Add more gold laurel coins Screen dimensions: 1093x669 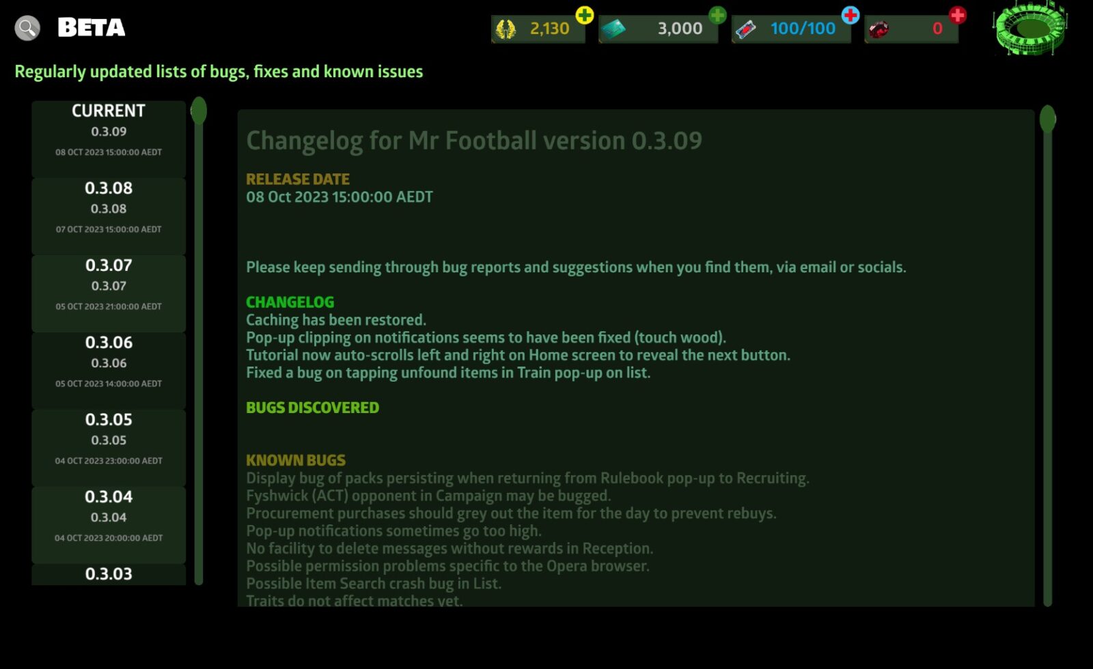click(x=585, y=14)
